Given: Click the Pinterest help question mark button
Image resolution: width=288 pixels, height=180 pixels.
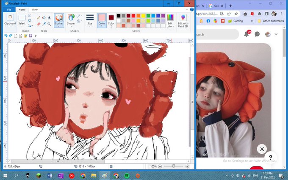Looking at the screenshot, I should coord(271,158).
